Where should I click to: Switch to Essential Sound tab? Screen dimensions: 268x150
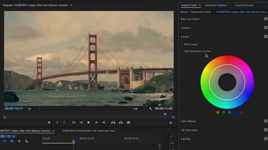(x=244, y=5)
